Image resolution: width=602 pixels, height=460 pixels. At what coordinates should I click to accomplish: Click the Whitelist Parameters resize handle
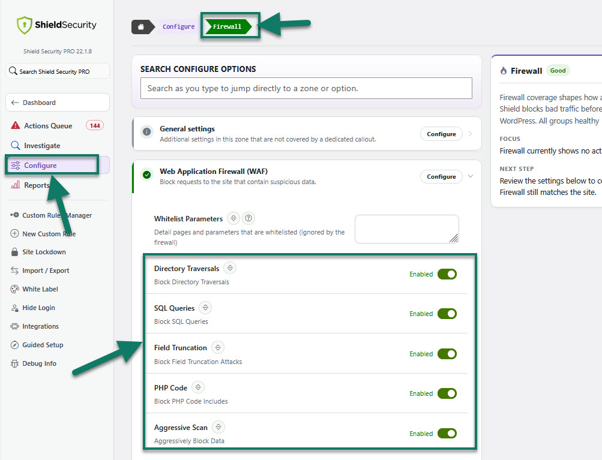click(x=454, y=238)
